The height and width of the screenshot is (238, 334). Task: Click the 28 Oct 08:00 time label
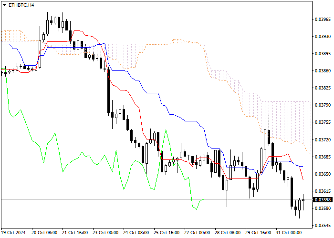pos(228,233)
